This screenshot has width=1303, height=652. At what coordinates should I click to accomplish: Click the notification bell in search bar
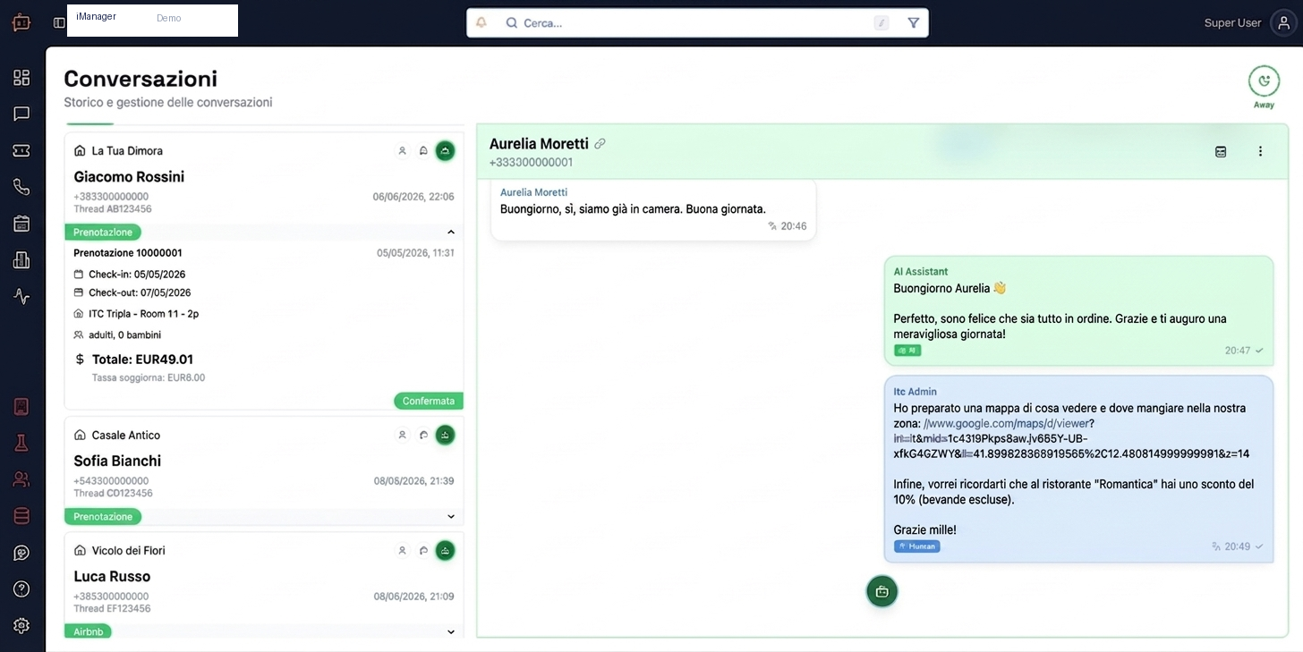pyautogui.click(x=481, y=22)
